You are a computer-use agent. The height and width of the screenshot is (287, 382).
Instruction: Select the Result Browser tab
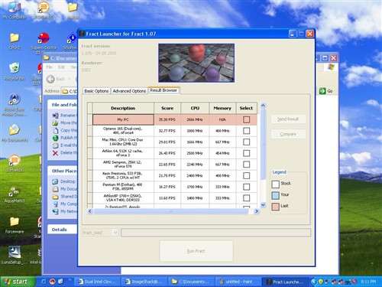[163, 90]
